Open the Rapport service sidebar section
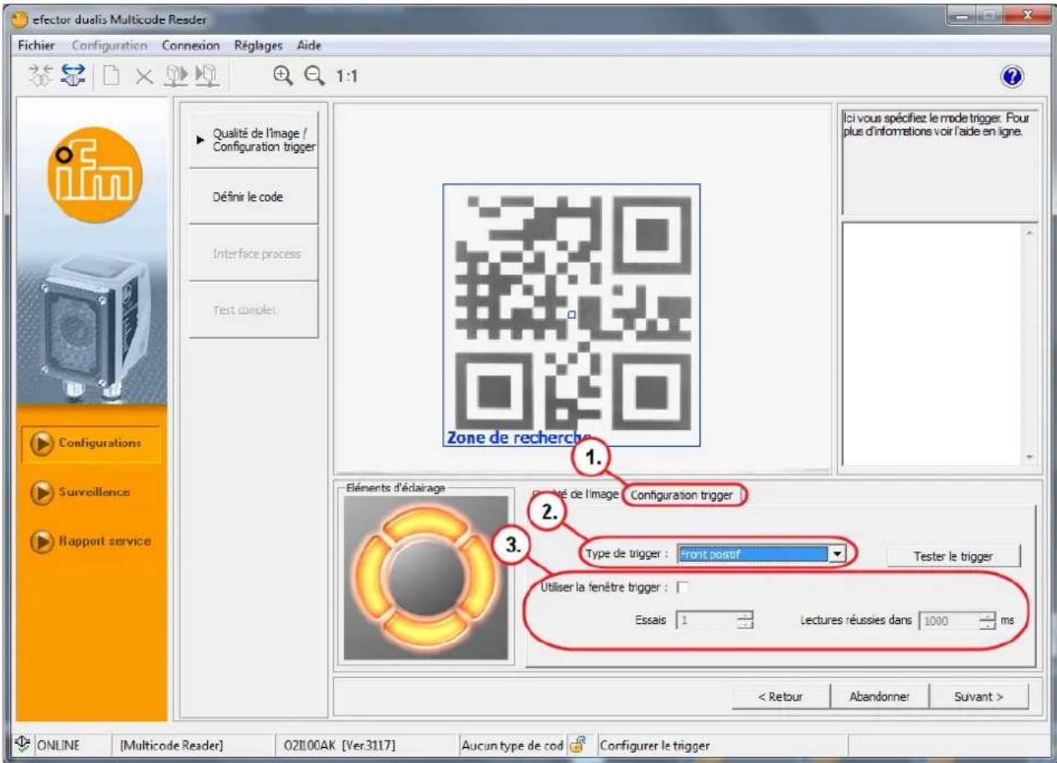Screen dimensions: 1057x763 point(90,540)
